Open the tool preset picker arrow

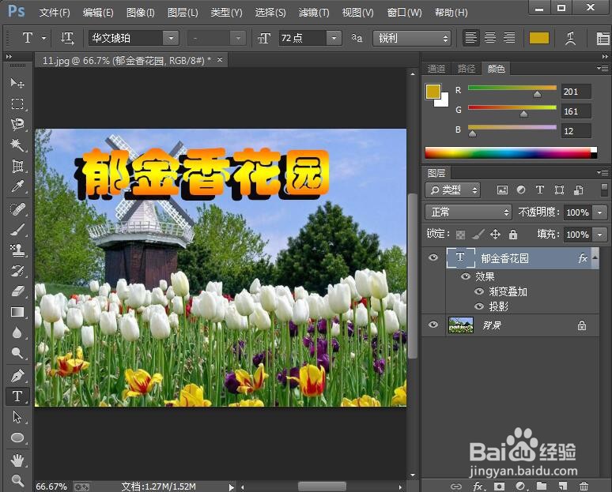[x=43, y=38]
